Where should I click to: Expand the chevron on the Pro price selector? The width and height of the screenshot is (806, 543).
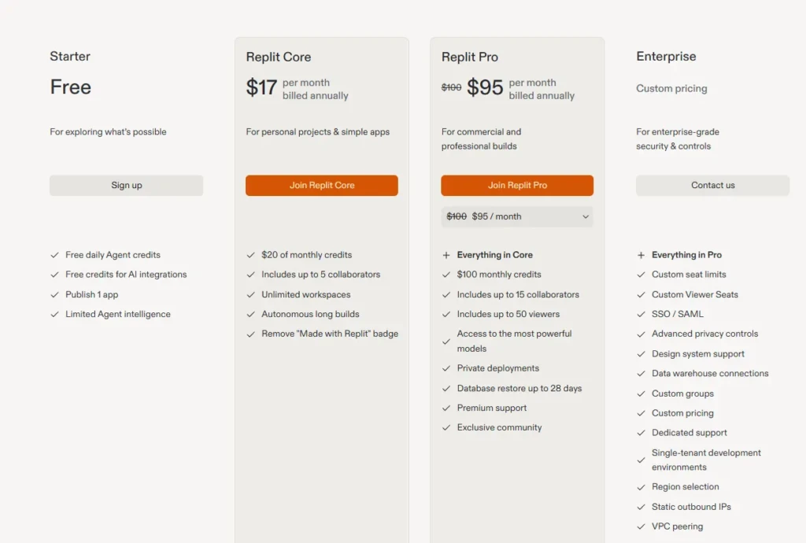585,216
